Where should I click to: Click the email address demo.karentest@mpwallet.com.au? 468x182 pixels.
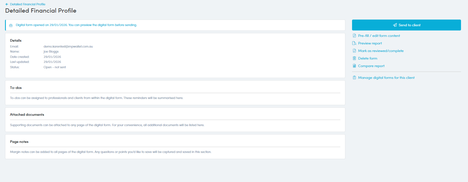coord(68,46)
